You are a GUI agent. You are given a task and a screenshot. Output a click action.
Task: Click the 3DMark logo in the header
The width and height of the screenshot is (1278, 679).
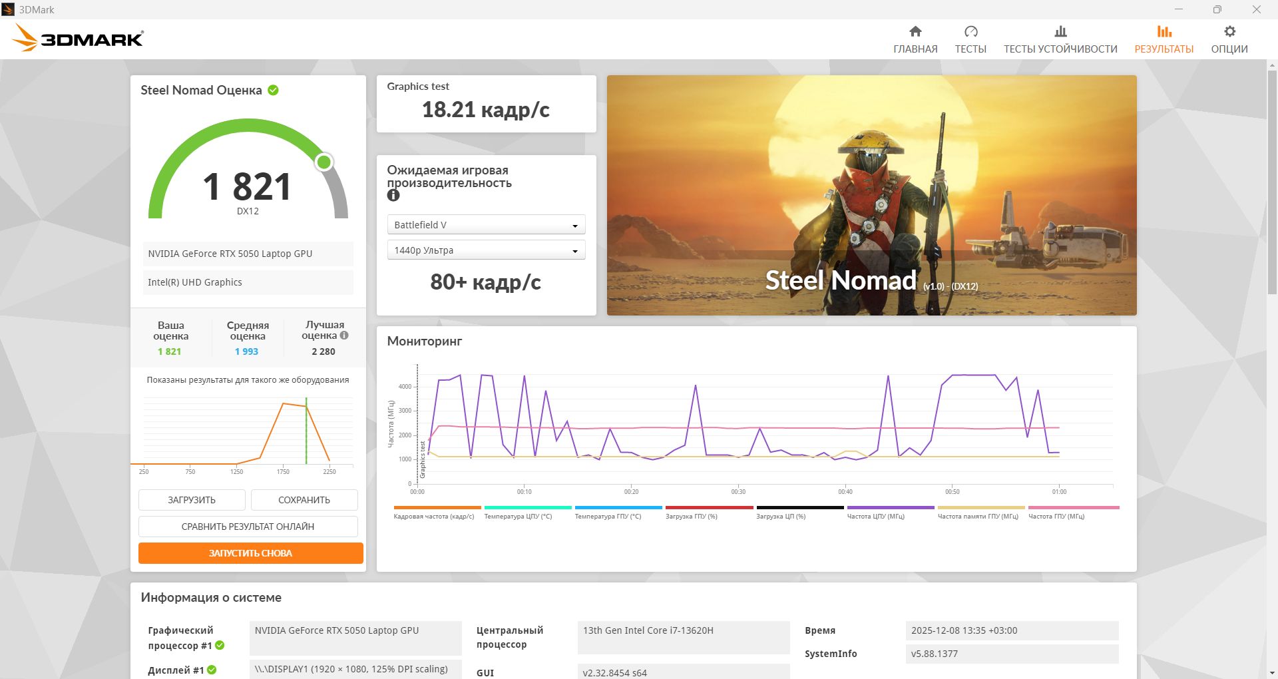pos(77,38)
